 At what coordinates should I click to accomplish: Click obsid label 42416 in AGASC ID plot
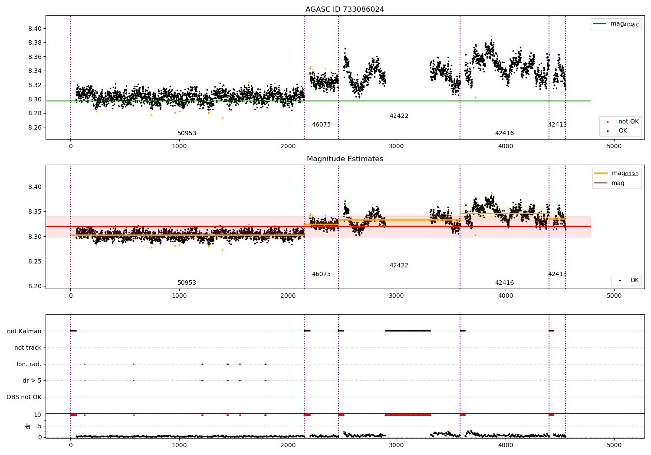coord(504,133)
